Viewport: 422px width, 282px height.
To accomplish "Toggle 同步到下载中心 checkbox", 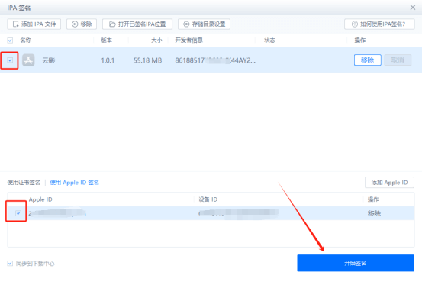I will (10, 264).
